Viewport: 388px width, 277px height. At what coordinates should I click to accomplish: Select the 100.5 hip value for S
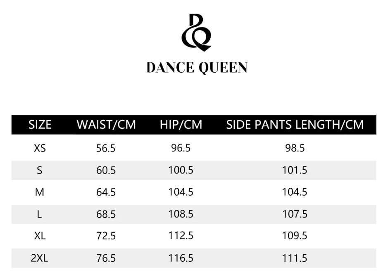(181, 170)
